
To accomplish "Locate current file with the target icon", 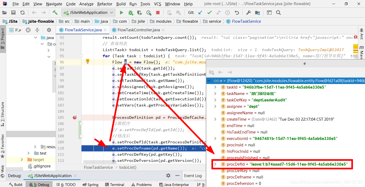I will 28,30.
